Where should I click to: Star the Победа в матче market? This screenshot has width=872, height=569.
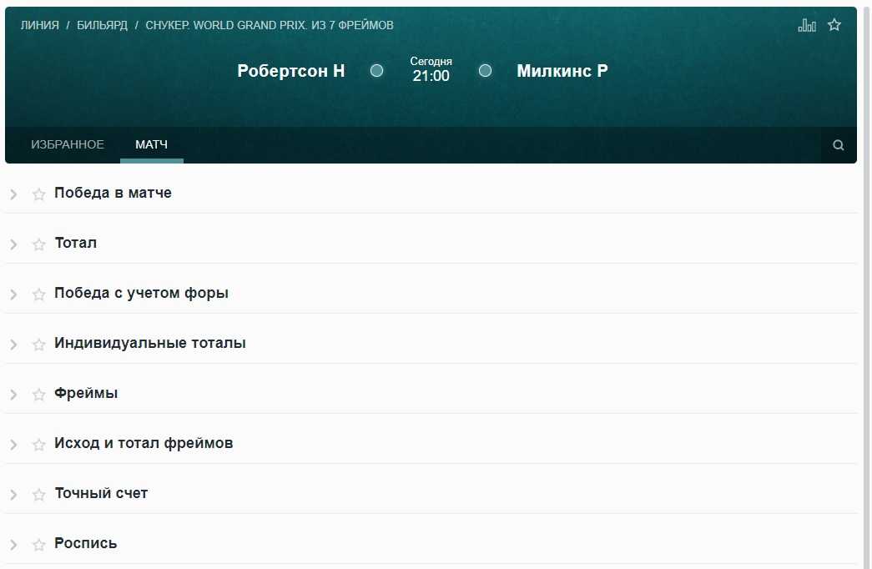(38, 194)
